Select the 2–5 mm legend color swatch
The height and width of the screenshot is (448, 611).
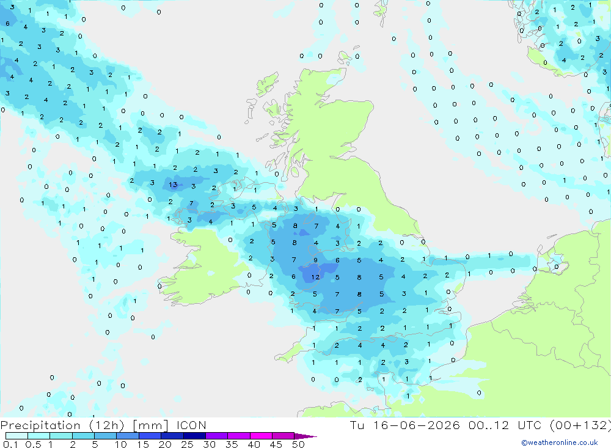click(x=83, y=436)
